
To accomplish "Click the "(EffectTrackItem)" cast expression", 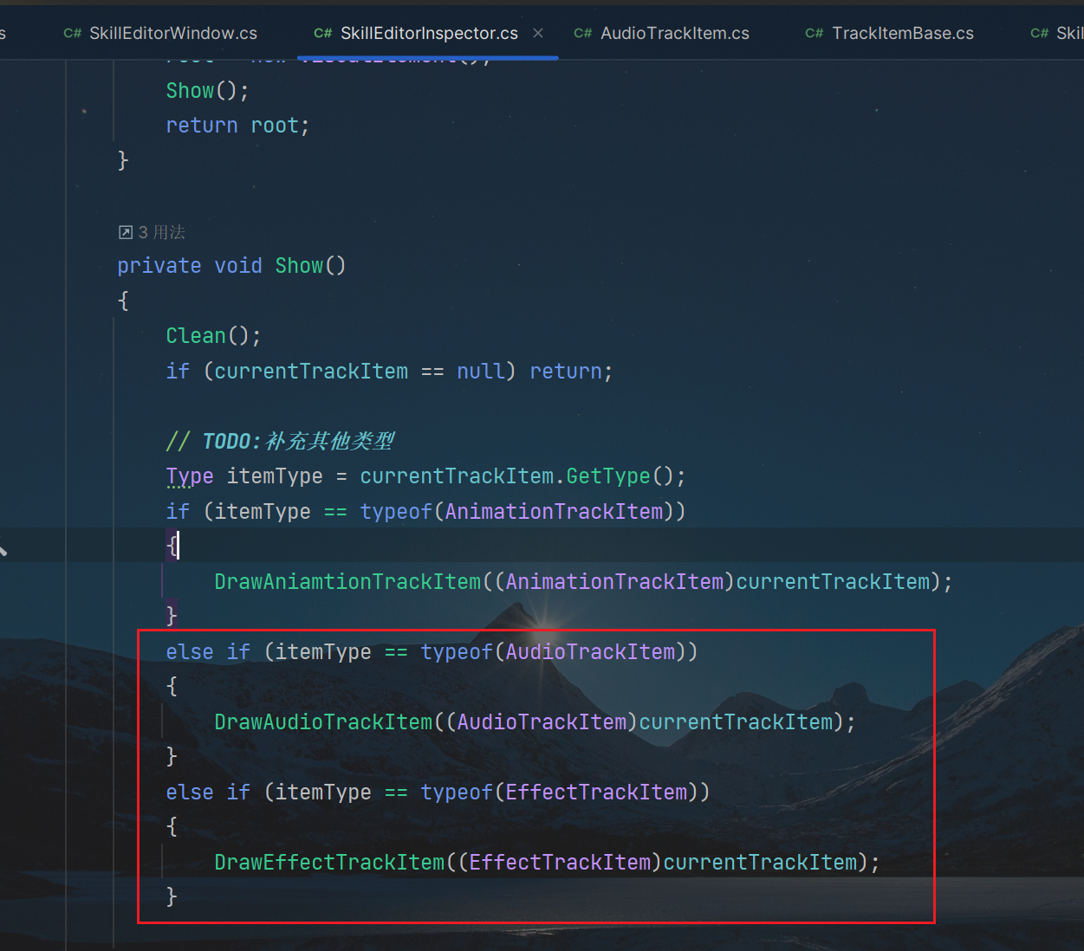I will pos(560,863).
